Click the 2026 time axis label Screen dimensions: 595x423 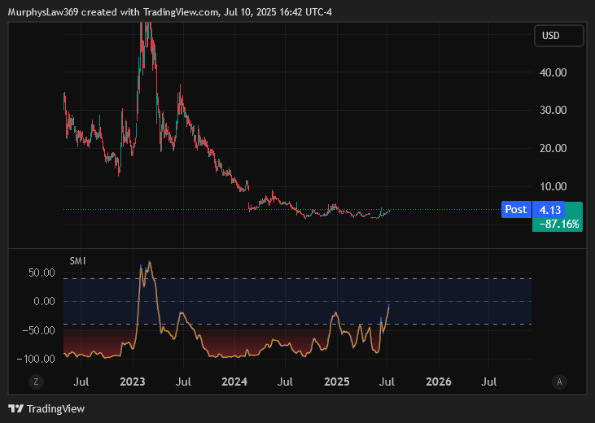[x=439, y=382]
